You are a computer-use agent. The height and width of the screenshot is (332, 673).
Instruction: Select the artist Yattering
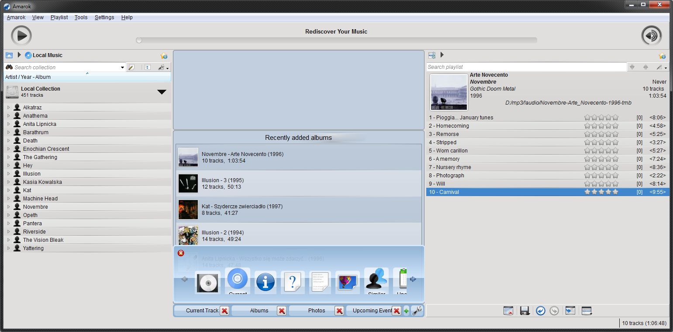point(33,248)
